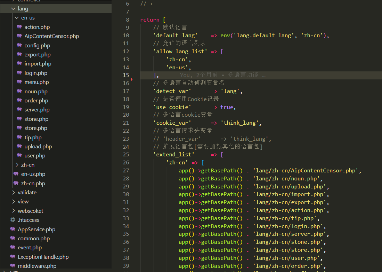Viewport: 382px width, 272px height.
Task: Click the PHP icon beside AipContentCensor.php
Action: point(19,36)
